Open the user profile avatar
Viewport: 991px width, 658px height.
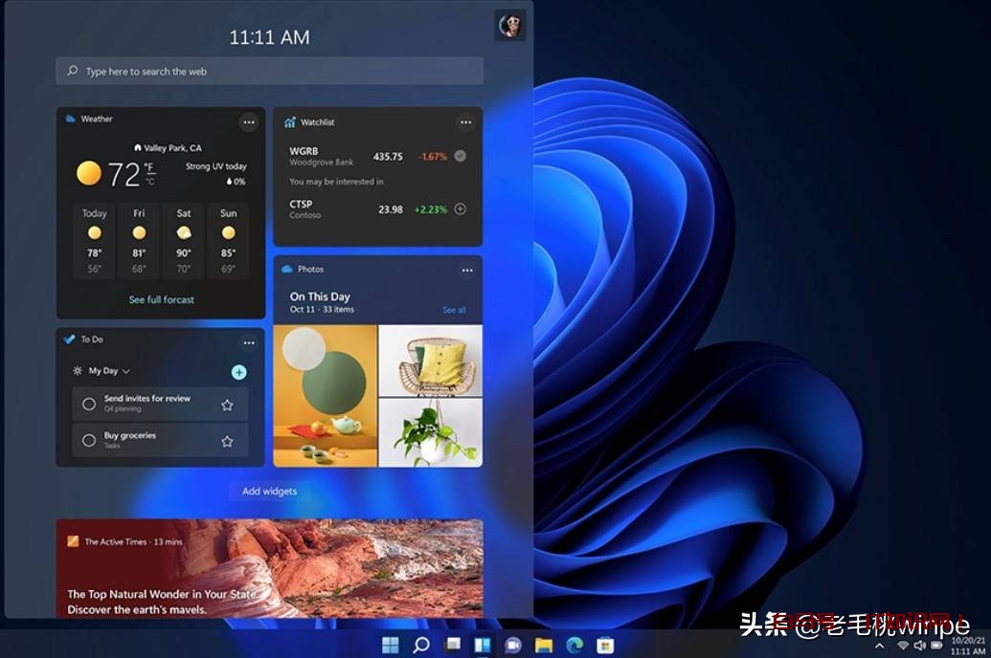pyautogui.click(x=509, y=26)
